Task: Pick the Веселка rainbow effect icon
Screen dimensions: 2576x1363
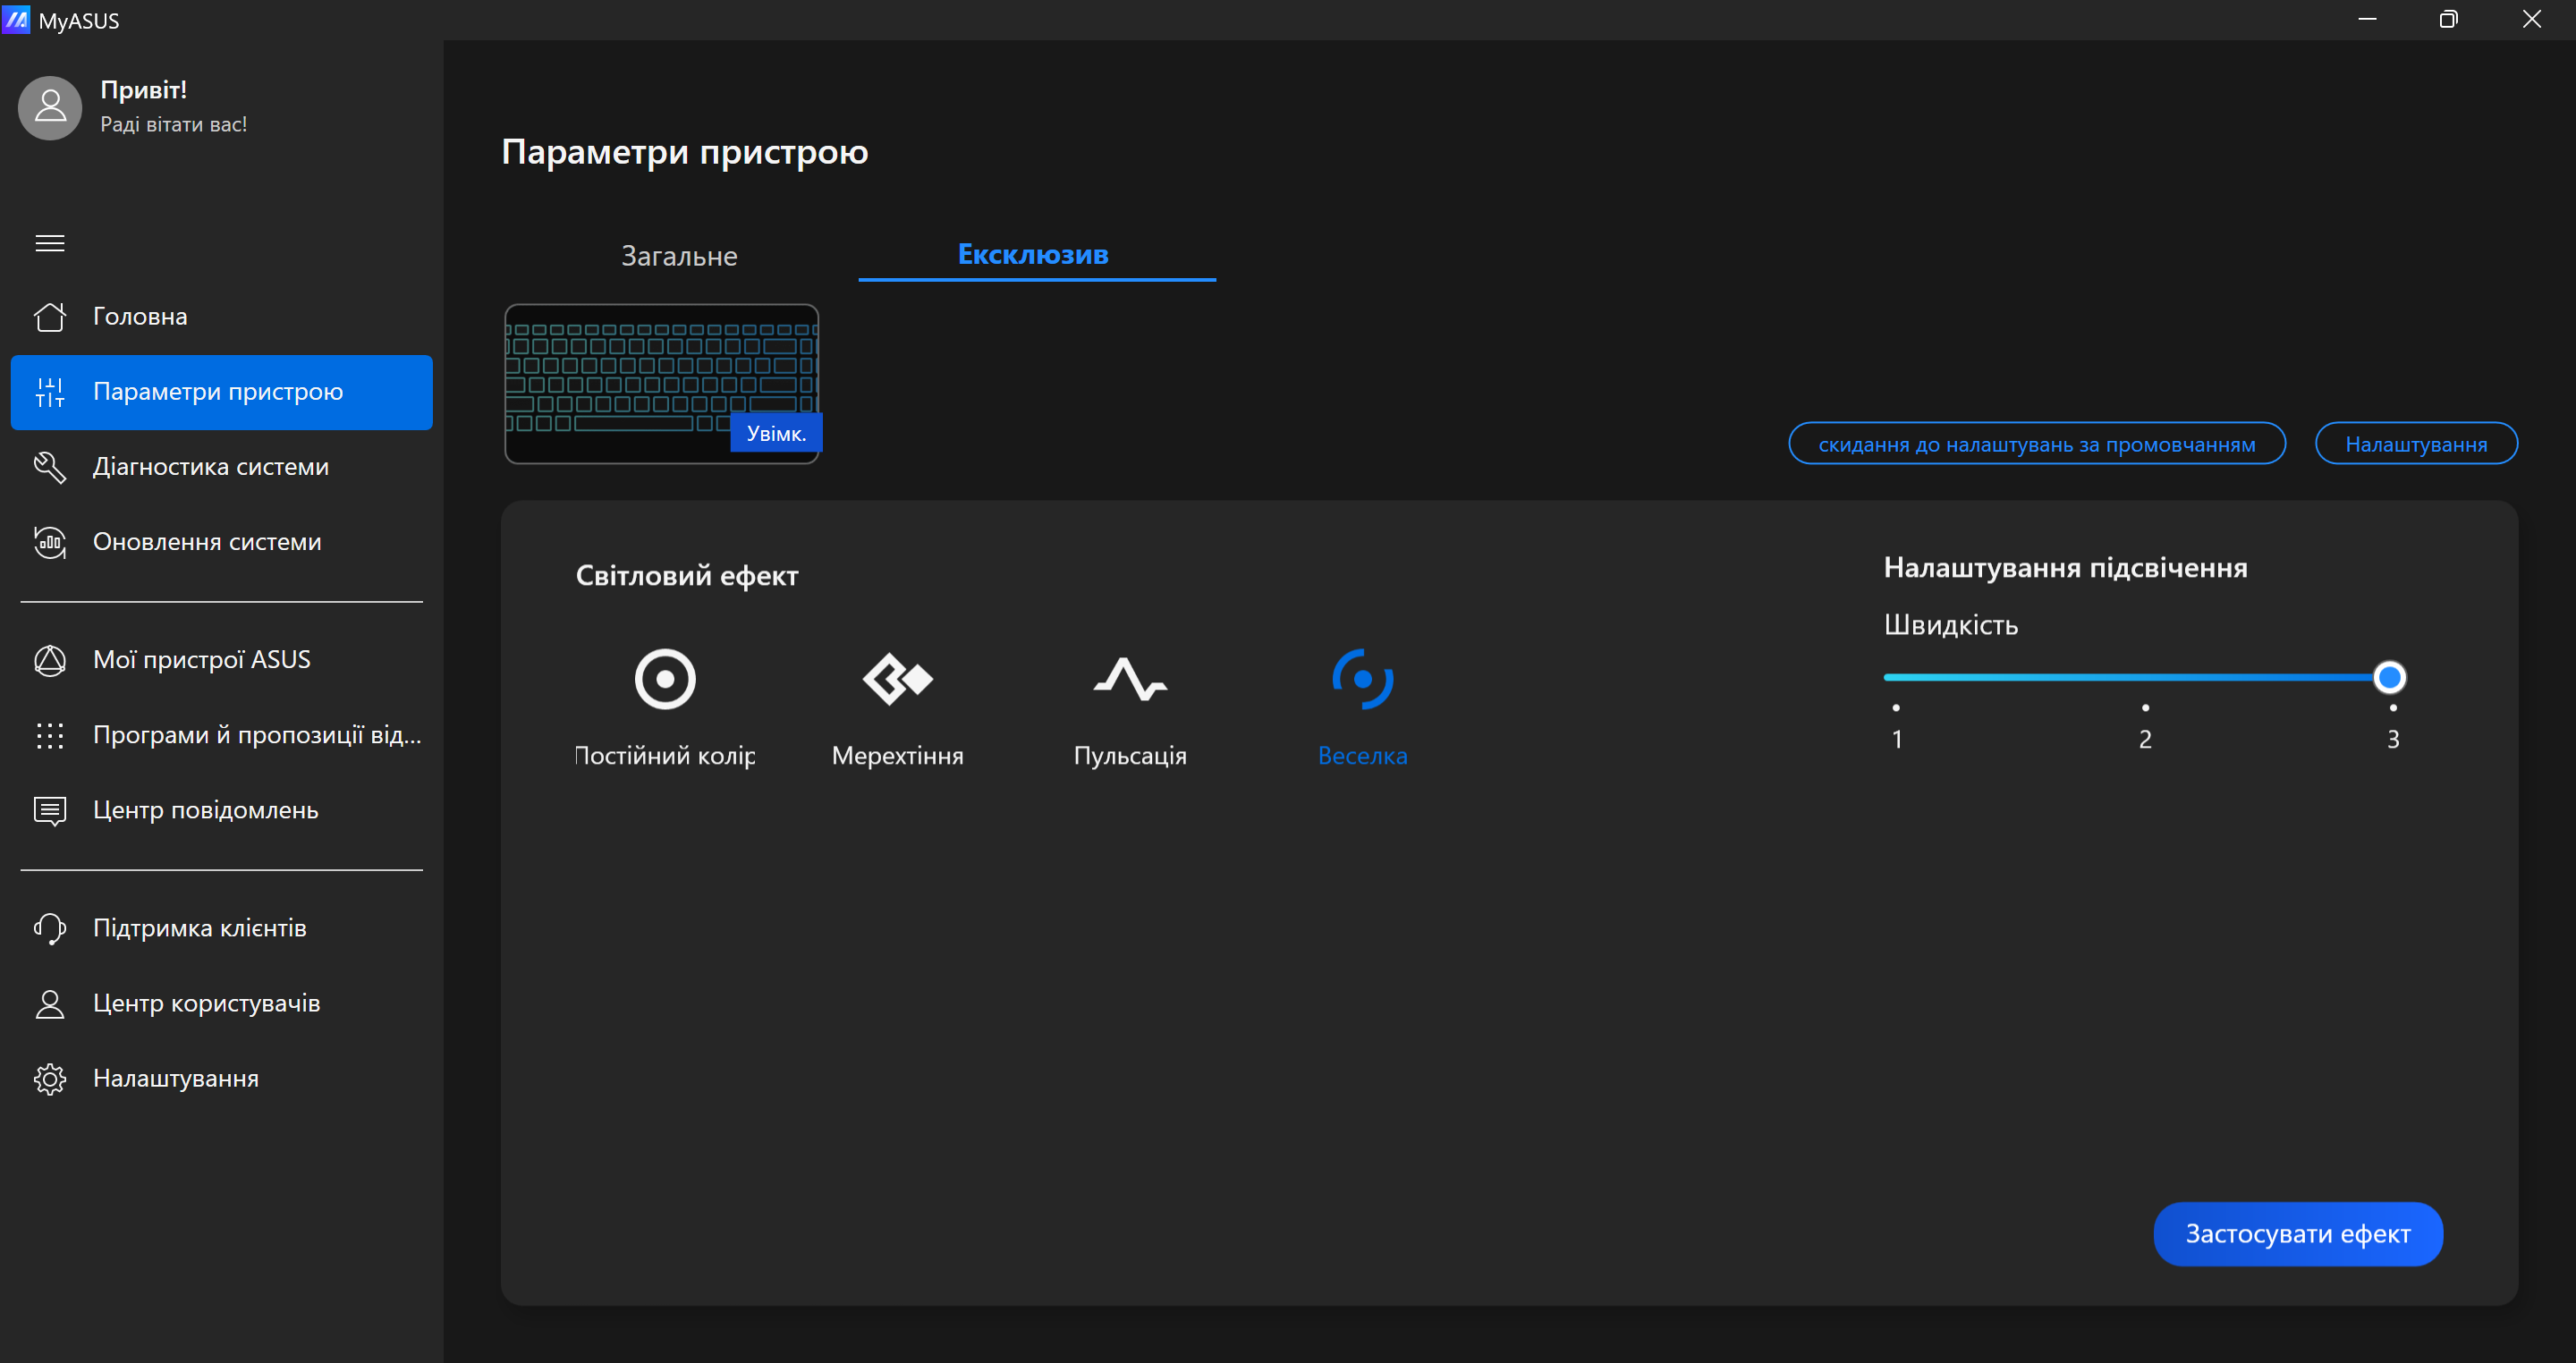Action: click(1362, 680)
